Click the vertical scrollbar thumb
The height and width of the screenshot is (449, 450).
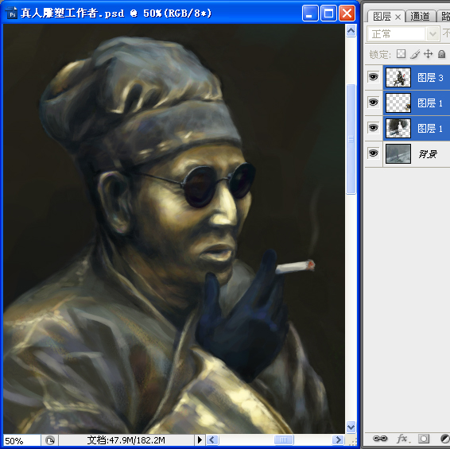coord(351,139)
